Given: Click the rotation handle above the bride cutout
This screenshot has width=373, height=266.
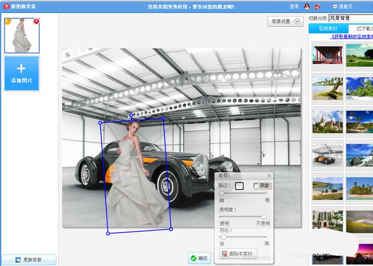Looking at the screenshot, I should point(131,115).
